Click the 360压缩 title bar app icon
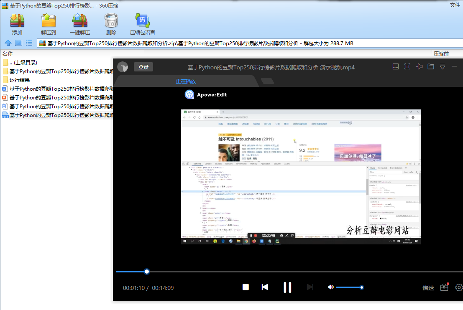463x310 pixels. coord(5,5)
